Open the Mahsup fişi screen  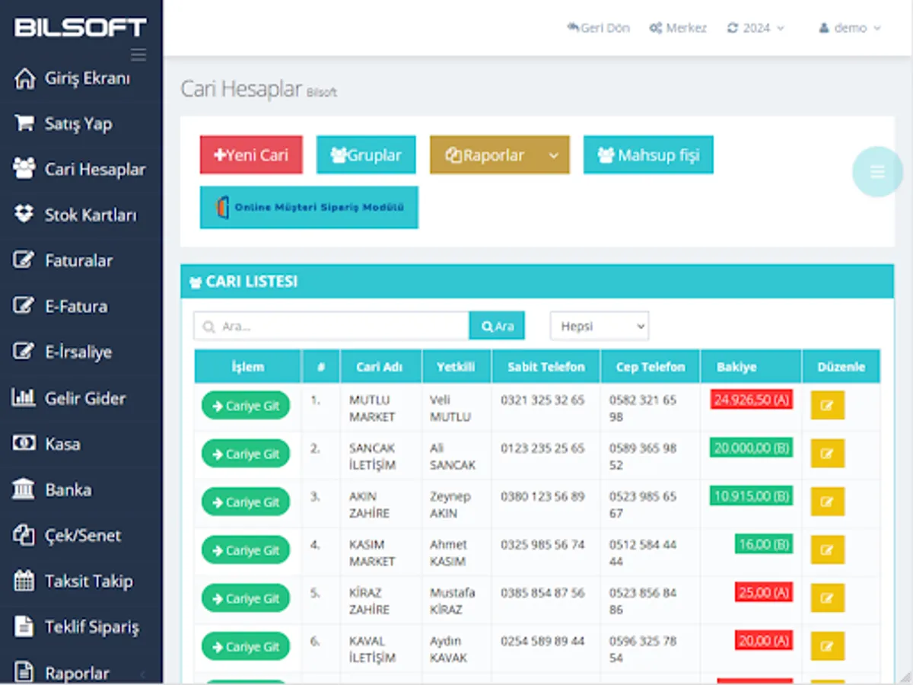coord(648,155)
